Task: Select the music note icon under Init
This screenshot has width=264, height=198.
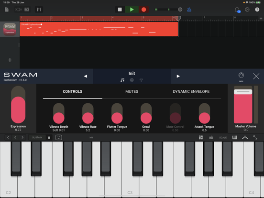Action: pos(122,80)
